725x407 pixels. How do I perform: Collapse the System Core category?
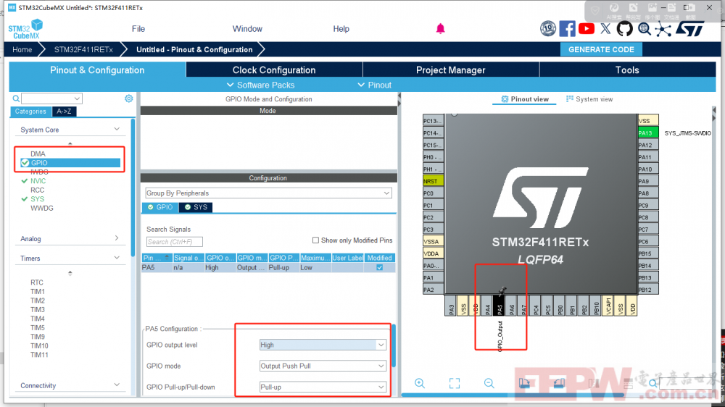[x=117, y=130]
